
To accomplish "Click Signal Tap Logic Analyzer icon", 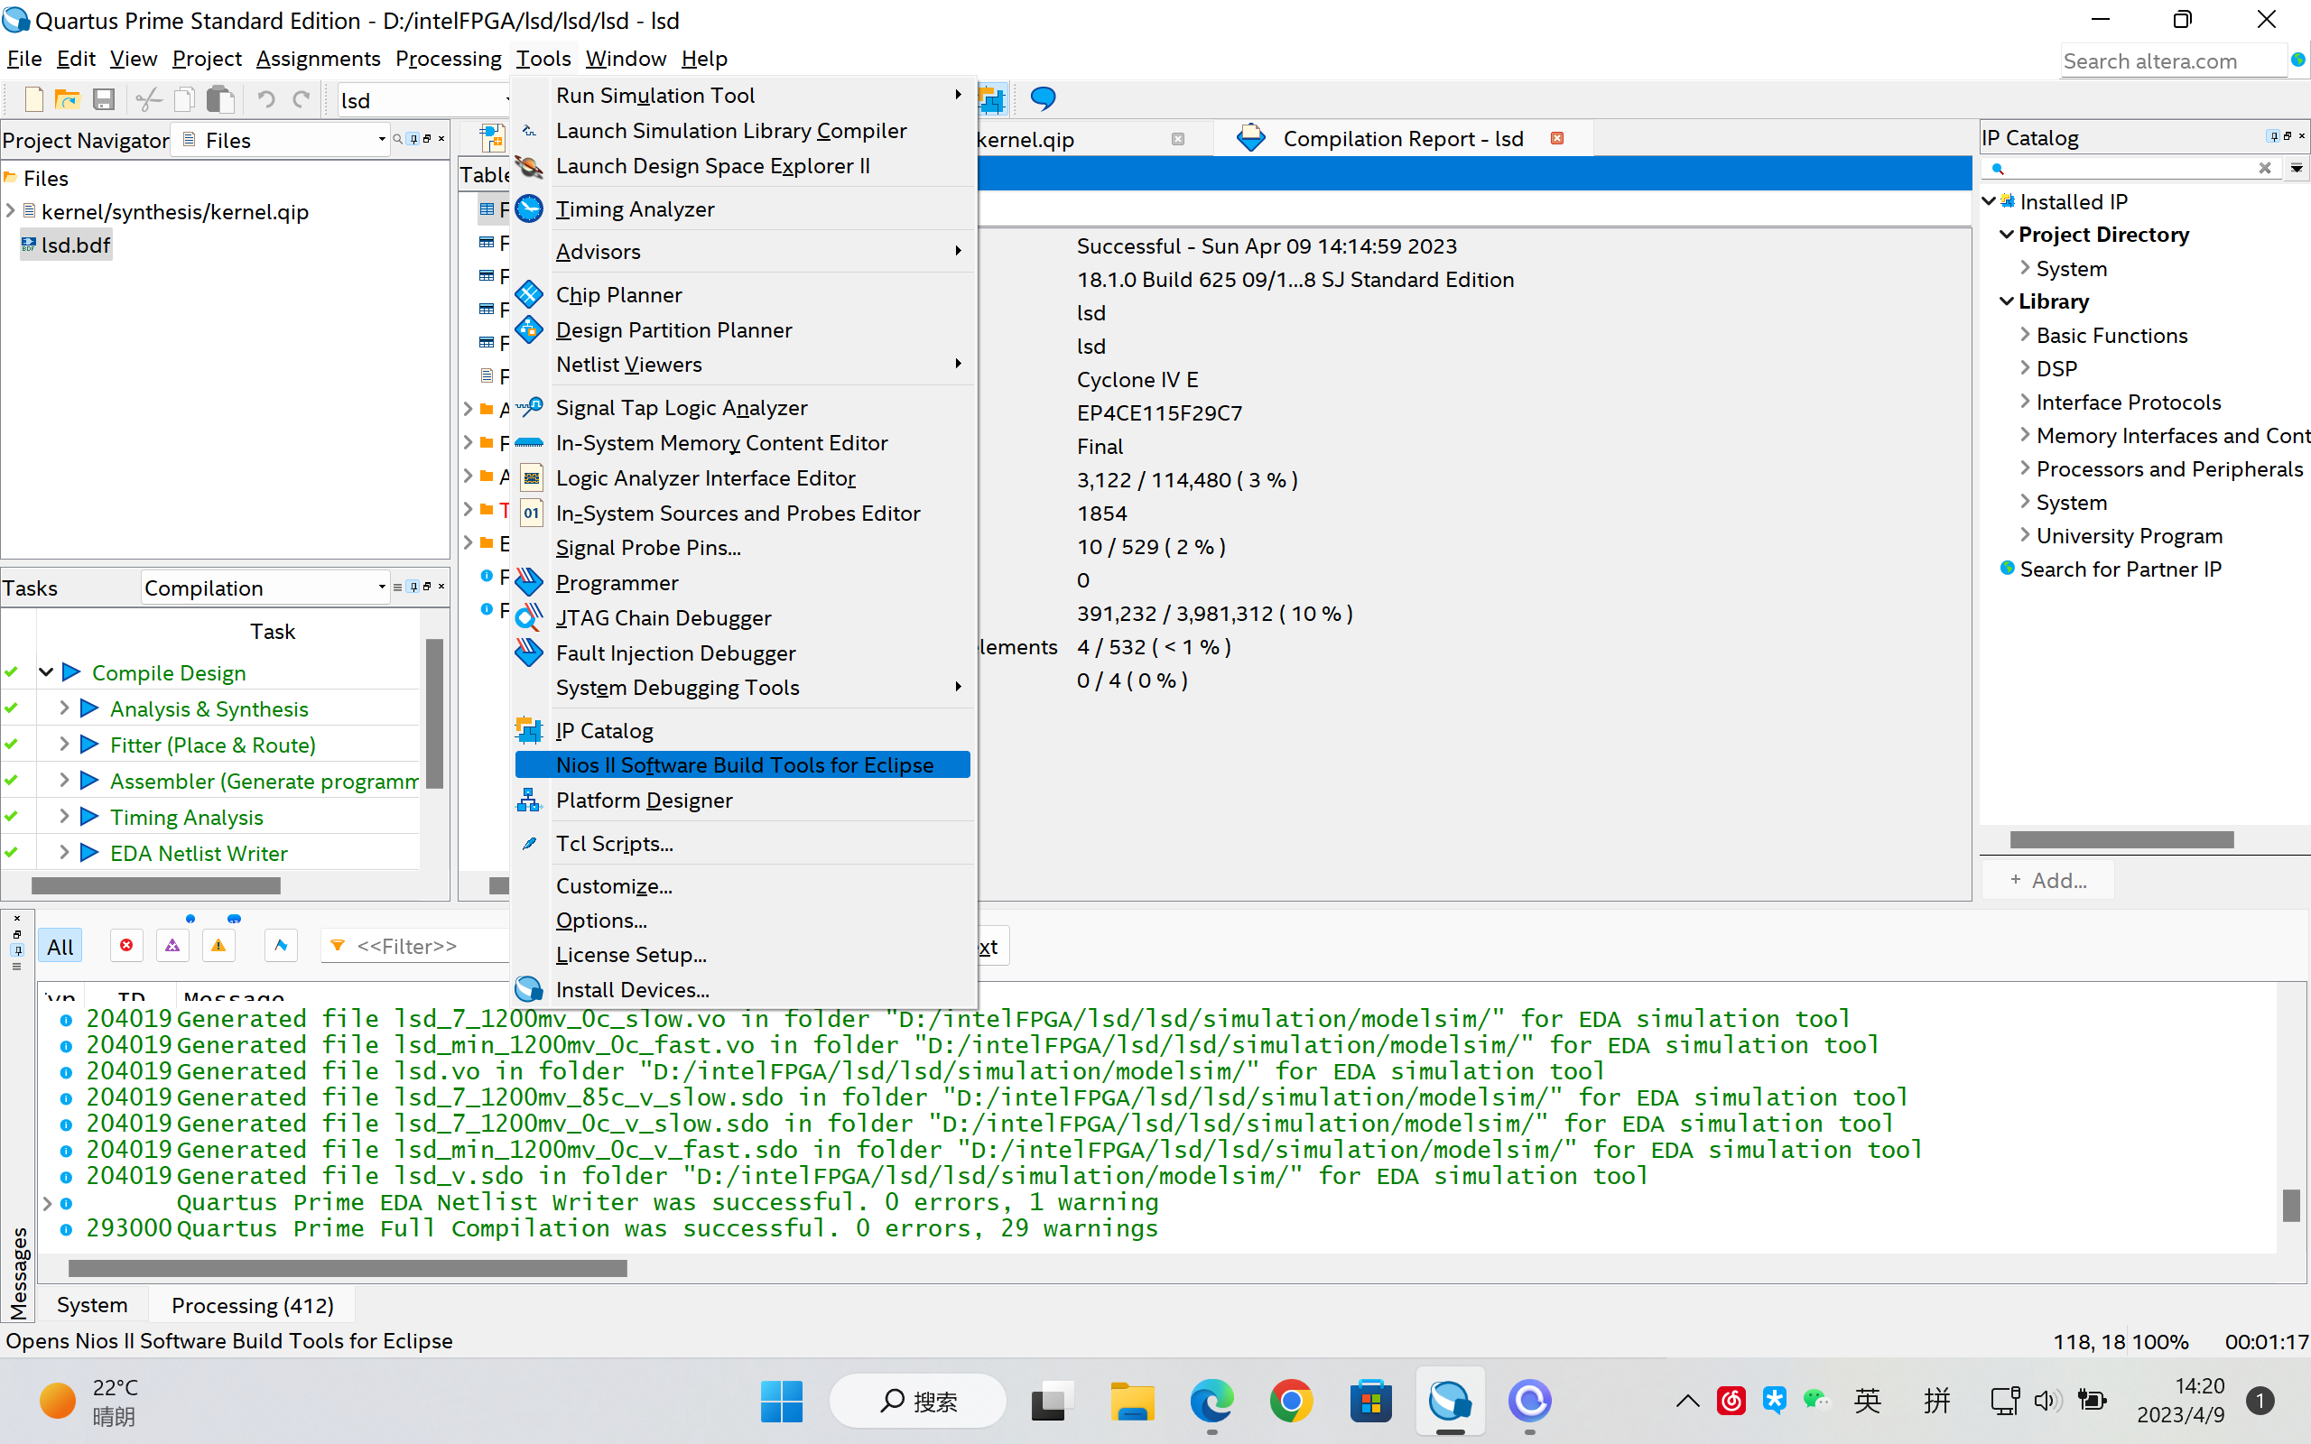I will pos(529,408).
